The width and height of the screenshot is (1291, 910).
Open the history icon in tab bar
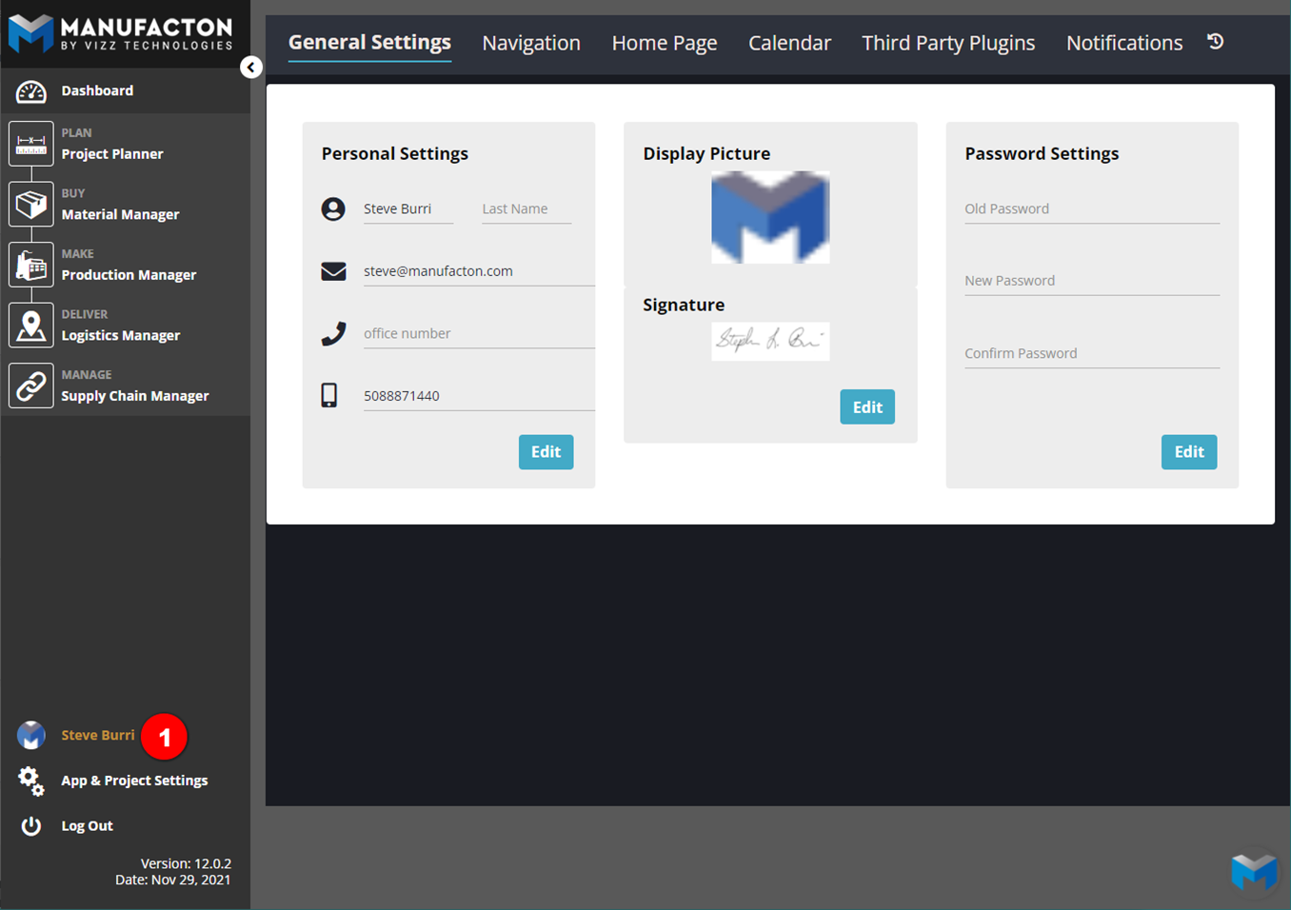tap(1215, 42)
